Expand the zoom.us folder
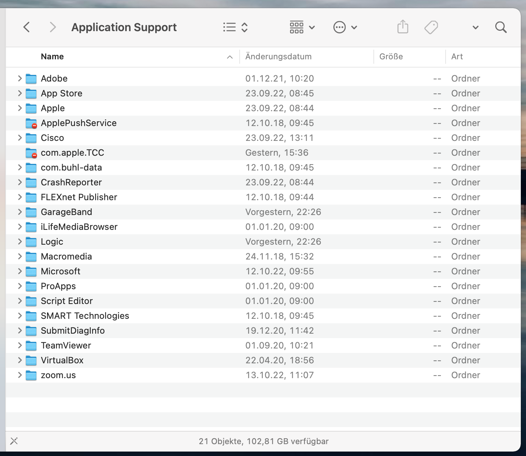The height and width of the screenshot is (456, 526). (x=20, y=375)
